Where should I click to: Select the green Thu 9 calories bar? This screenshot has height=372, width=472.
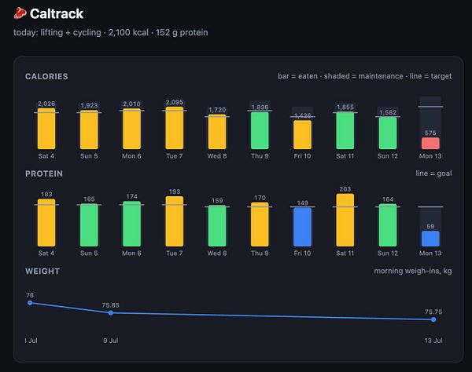tap(260, 130)
